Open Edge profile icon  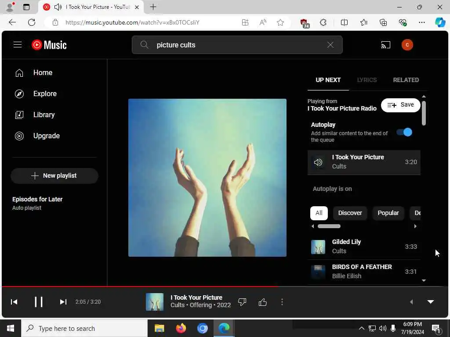pos(10,7)
